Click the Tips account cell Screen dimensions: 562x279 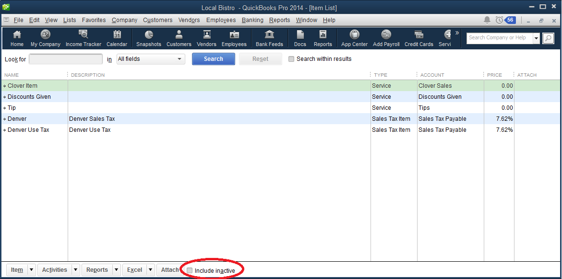click(x=424, y=108)
